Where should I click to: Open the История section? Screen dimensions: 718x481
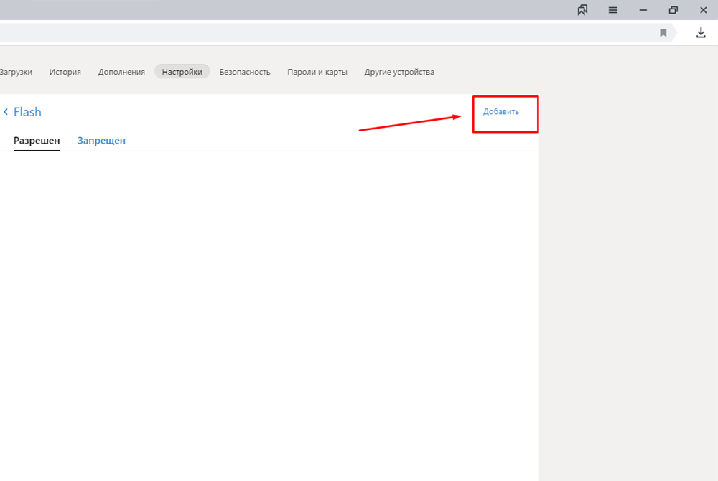(x=65, y=72)
